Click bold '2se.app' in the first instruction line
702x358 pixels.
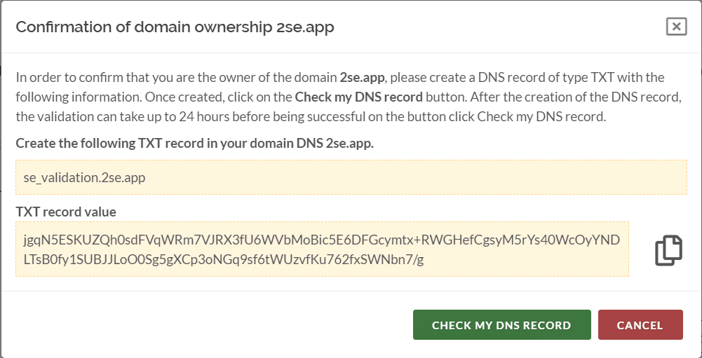[363, 77]
